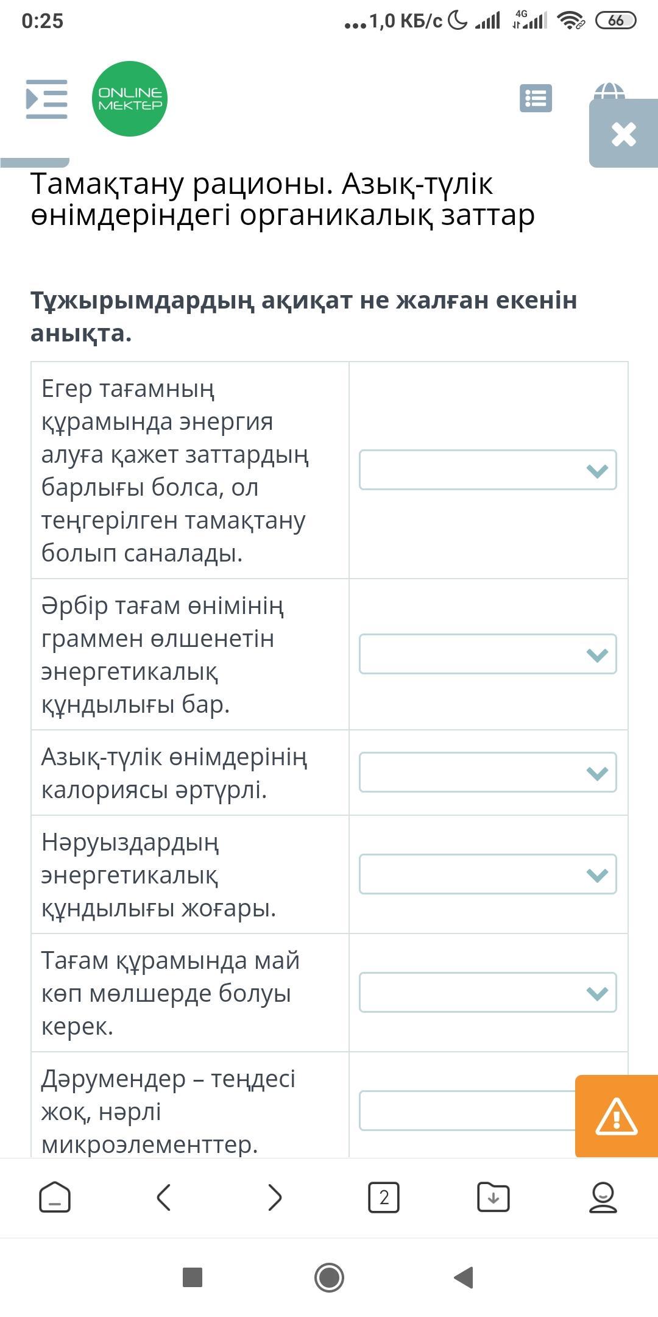Viewport: 658px width, 1317px height.
Task: Open the task list icon in header
Action: pos(536,98)
